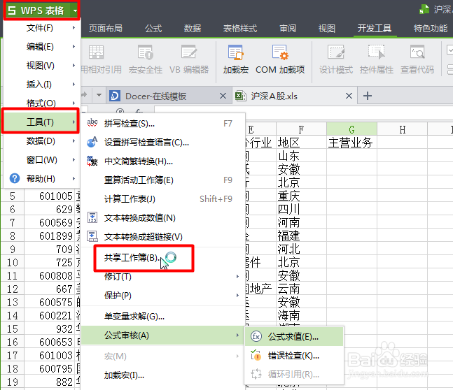
Task: Click the text-to-hyperlink icon
Action: (x=92, y=236)
